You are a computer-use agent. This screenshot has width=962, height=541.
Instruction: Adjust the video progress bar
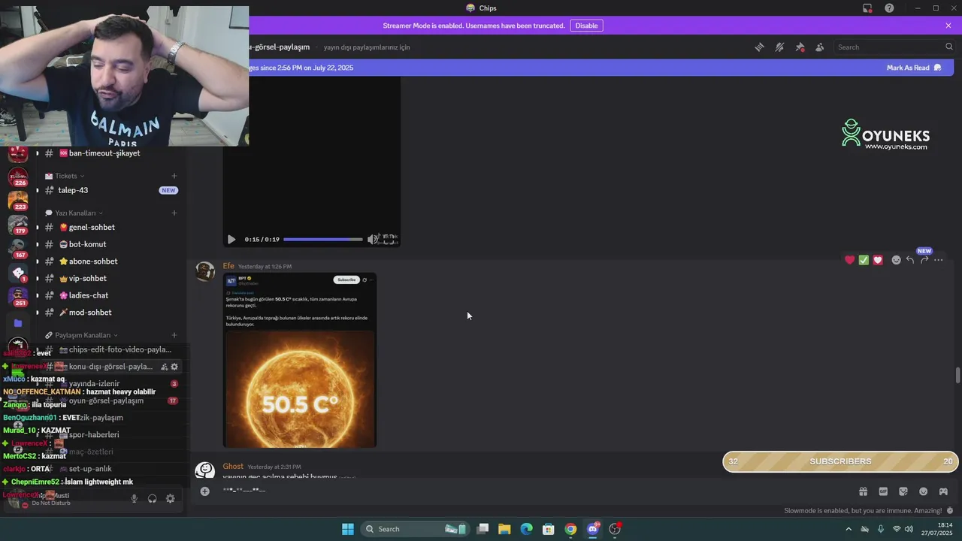[x=323, y=239]
